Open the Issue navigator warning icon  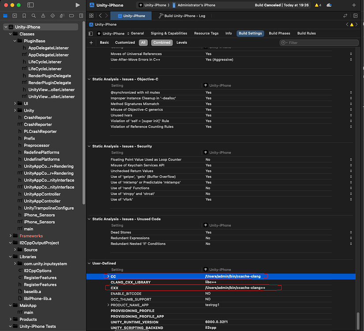coord(43,15)
